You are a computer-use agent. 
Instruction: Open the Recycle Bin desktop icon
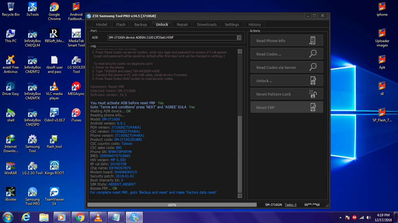pyautogui.click(x=11, y=9)
